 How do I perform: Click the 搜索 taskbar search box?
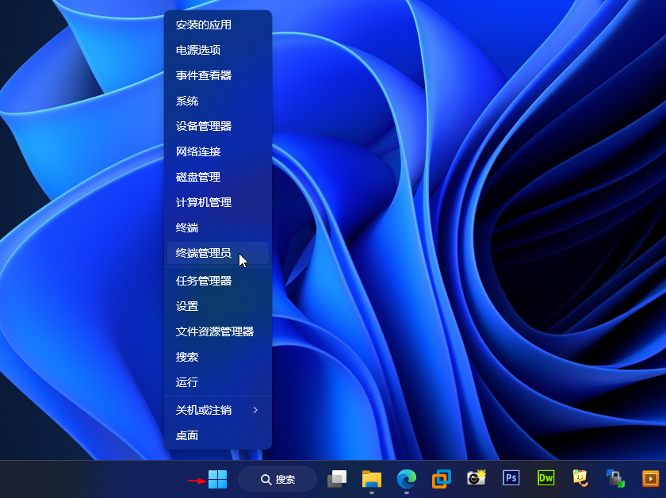[x=277, y=479]
